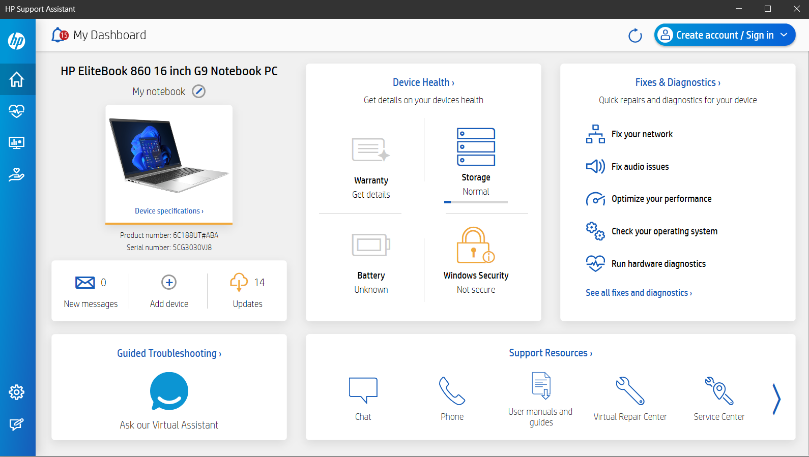The width and height of the screenshot is (809, 457).
Task: Open the feedback pencil icon in sidebar
Action: [x=17, y=424]
